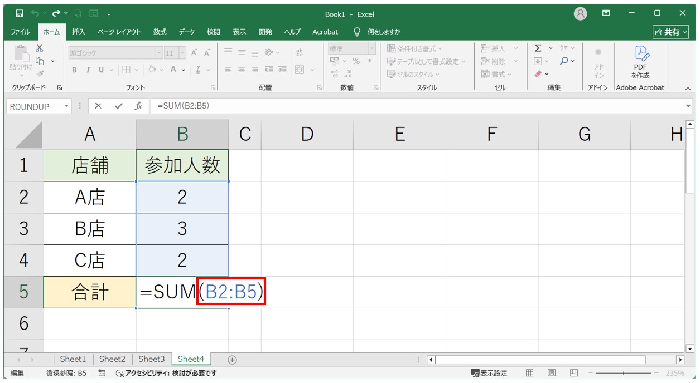This screenshot has width=700, height=383.
Task: Toggle Bold formatting
Action: click(x=74, y=70)
